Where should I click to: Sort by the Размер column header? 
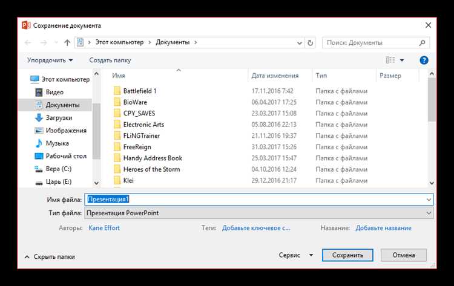pos(390,76)
